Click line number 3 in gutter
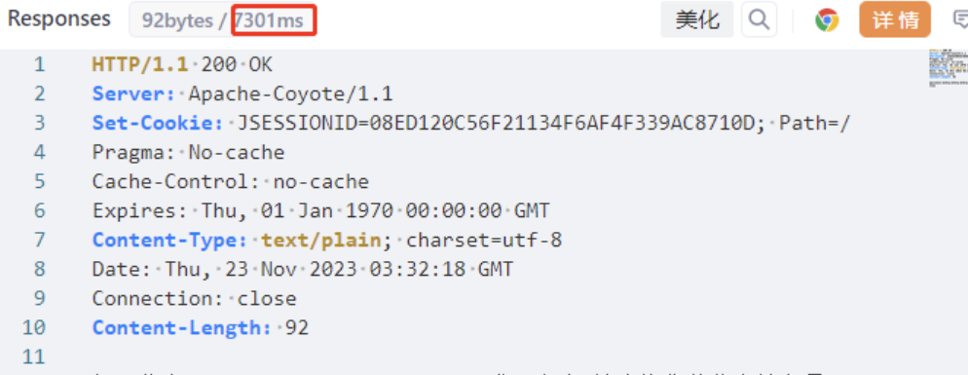 pos(40,123)
